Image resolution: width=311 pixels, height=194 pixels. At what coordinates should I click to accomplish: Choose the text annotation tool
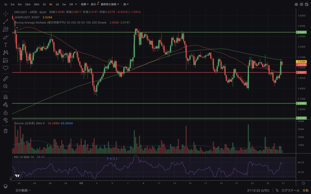(5, 45)
